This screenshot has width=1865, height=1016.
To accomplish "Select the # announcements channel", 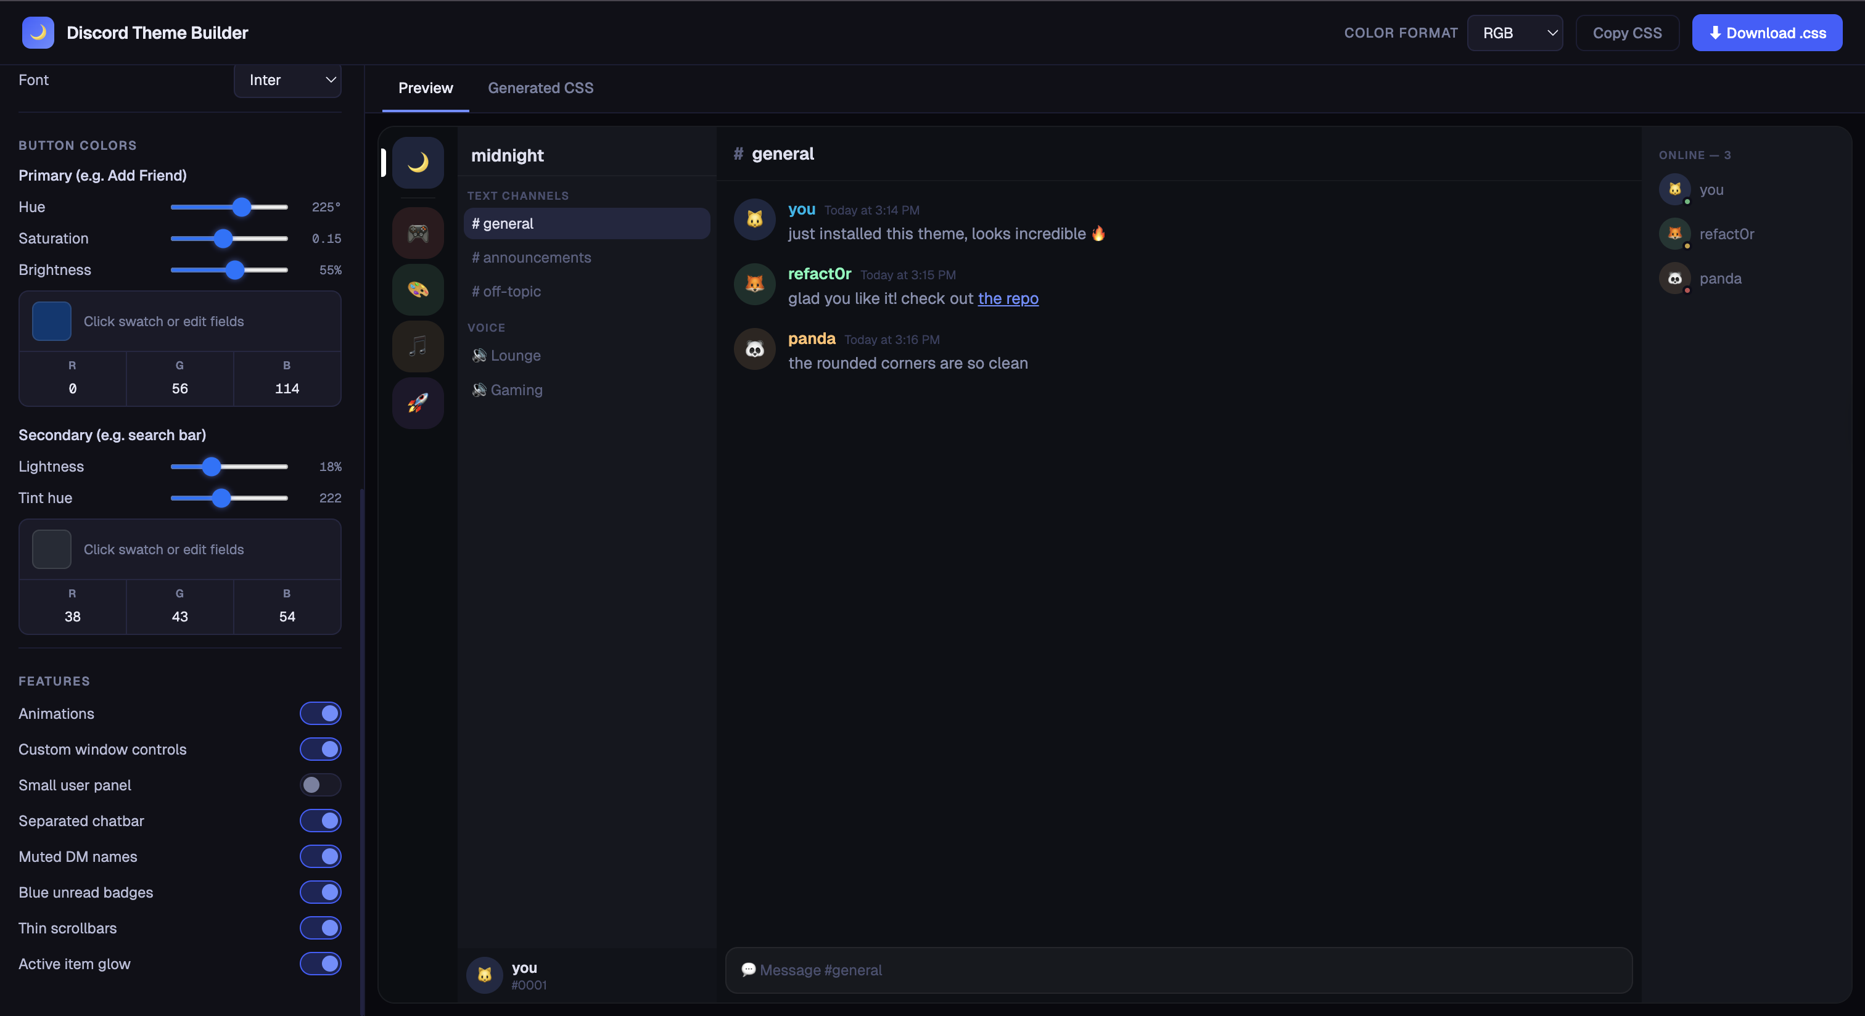I will pos(587,258).
